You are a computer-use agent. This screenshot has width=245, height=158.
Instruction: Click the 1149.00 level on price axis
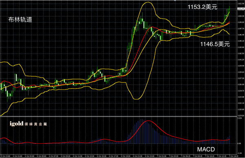241,22
